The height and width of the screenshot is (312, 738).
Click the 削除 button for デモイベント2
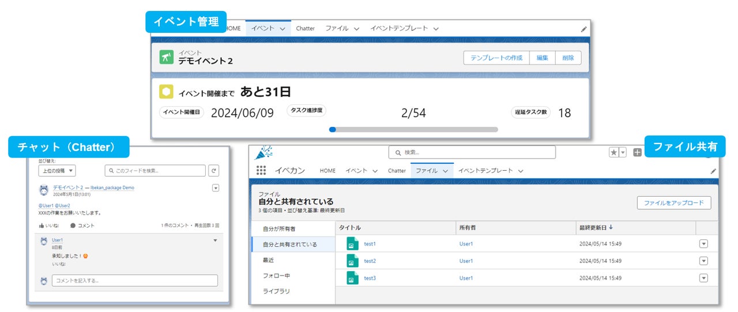pyautogui.click(x=568, y=58)
